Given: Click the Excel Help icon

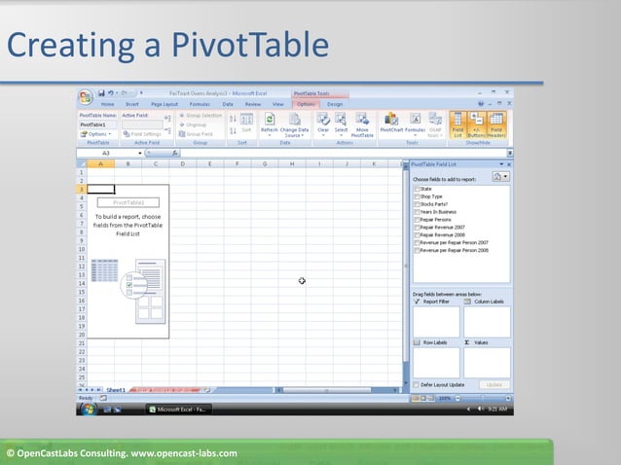Looking at the screenshot, I should pyautogui.click(x=481, y=104).
